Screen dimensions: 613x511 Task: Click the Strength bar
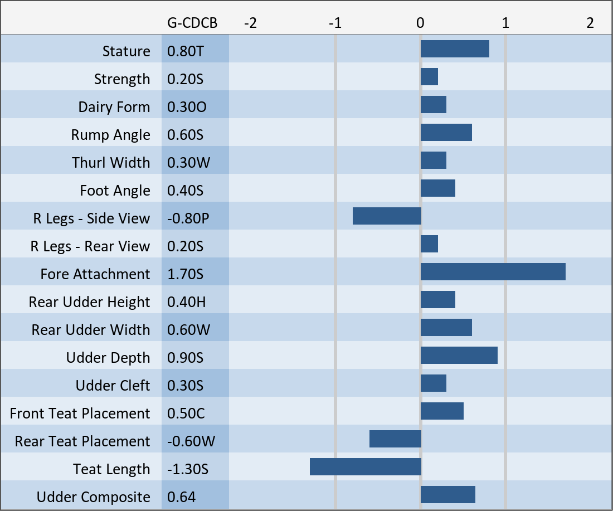tap(429, 77)
